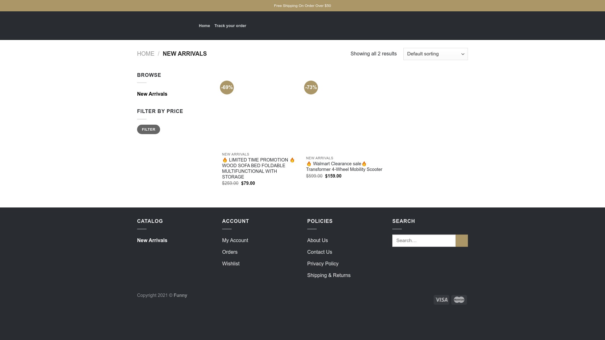Open Track your order menu item

tap(230, 26)
